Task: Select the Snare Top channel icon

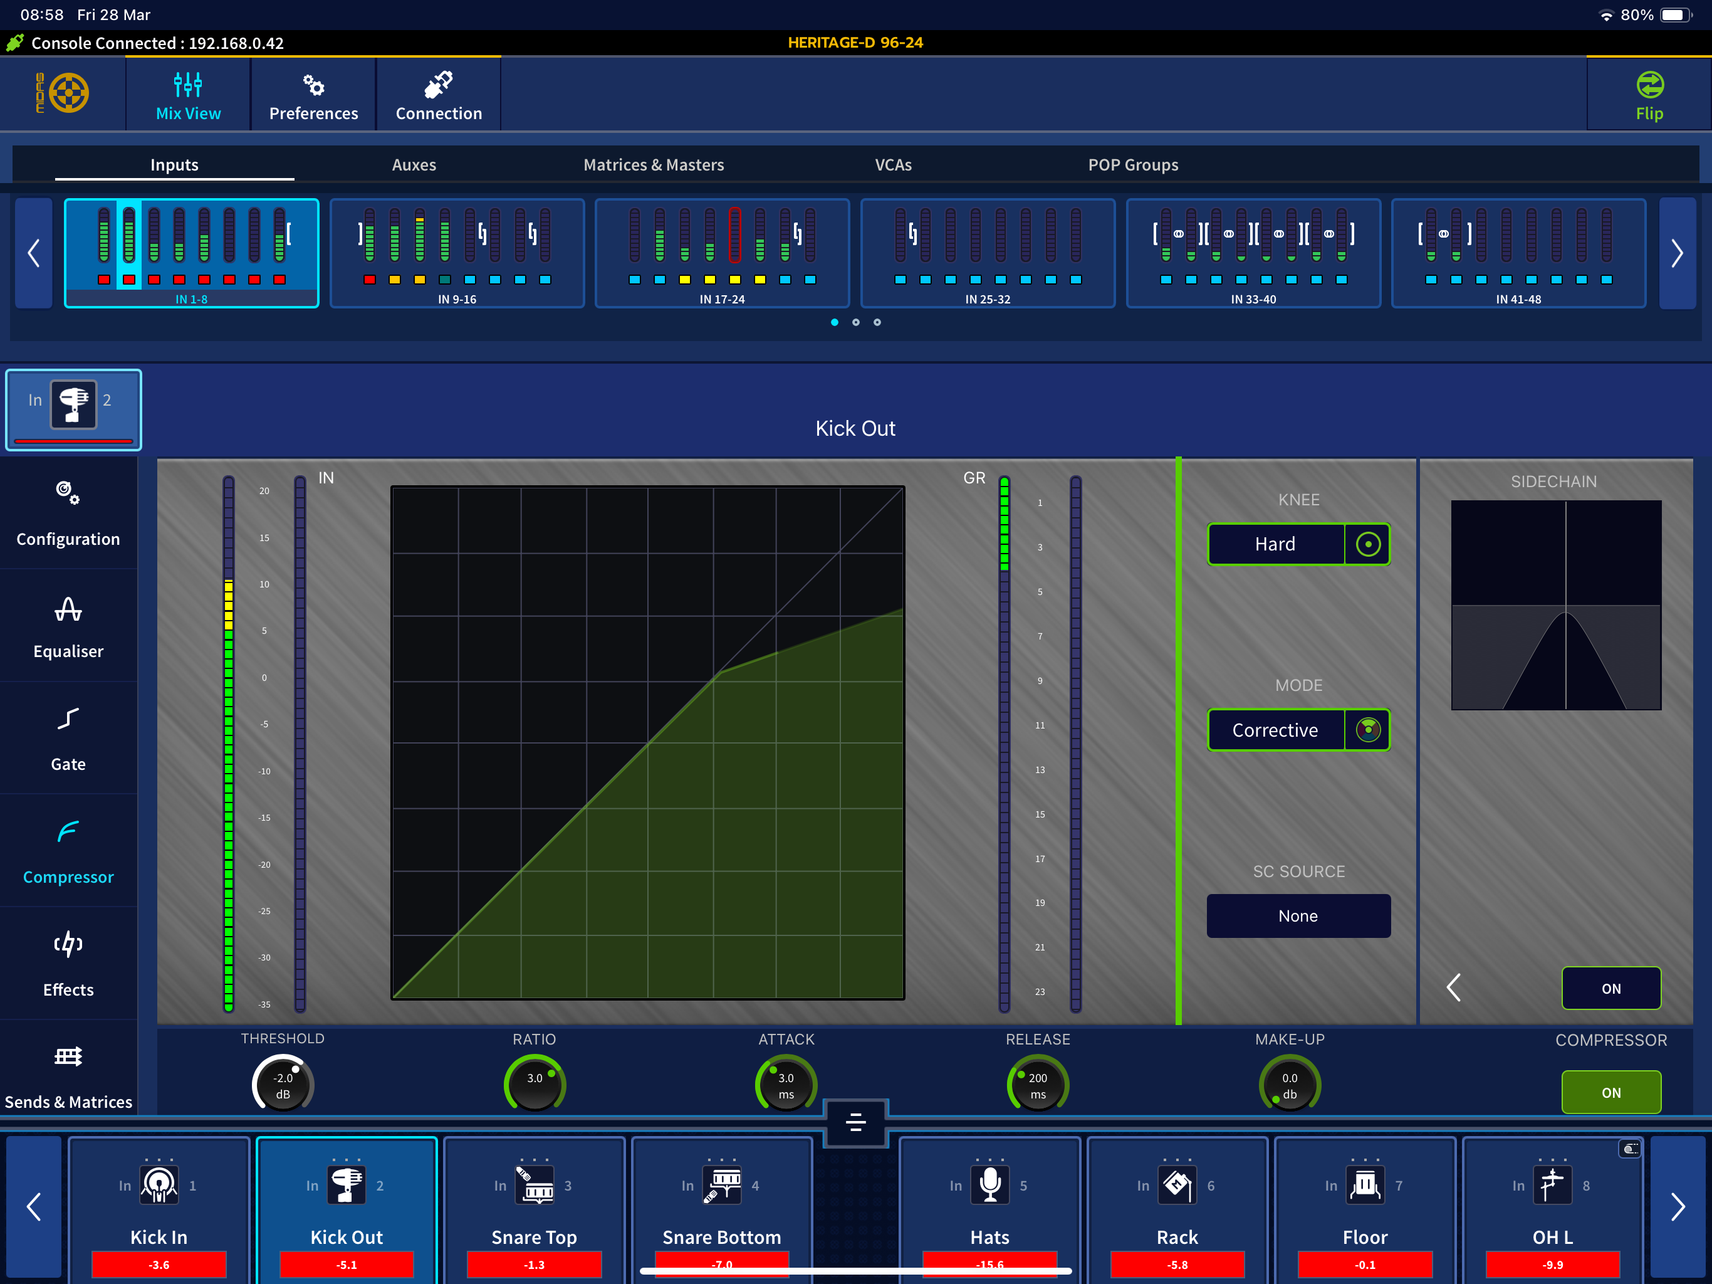Action: point(535,1184)
